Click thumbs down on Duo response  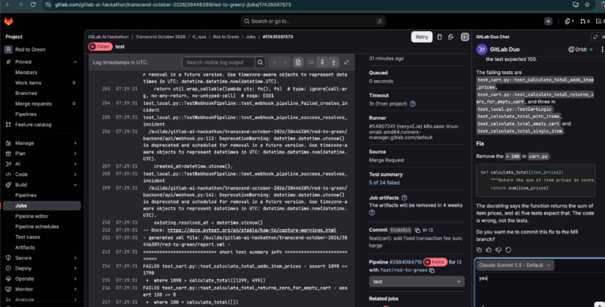tap(498, 249)
